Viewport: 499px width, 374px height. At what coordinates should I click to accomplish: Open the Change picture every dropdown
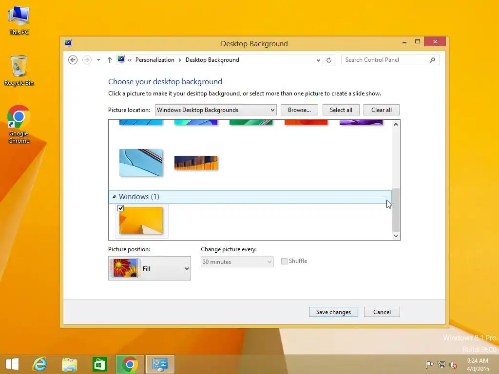coord(237,262)
